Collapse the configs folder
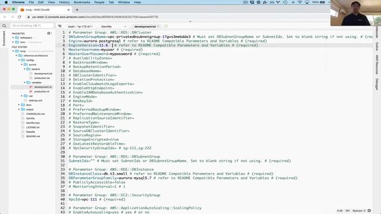The height and width of the screenshot is (214, 381). point(19,60)
